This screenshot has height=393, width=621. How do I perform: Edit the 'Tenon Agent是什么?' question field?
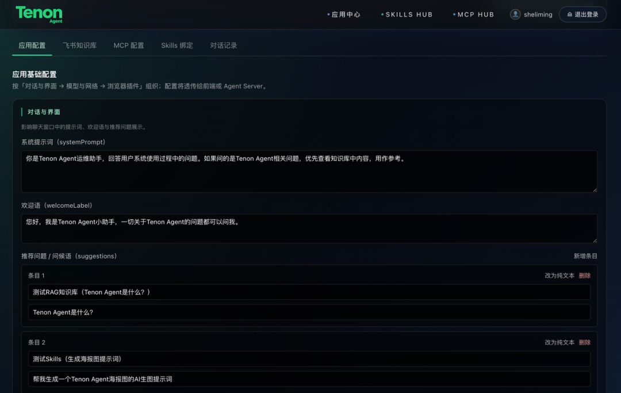[x=309, y=312]
